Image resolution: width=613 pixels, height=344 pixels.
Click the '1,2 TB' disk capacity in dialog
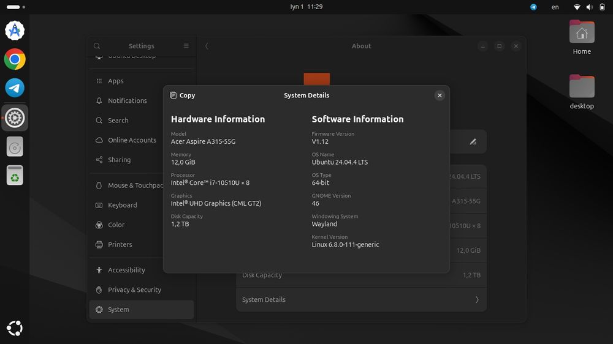tap(180, 224)
